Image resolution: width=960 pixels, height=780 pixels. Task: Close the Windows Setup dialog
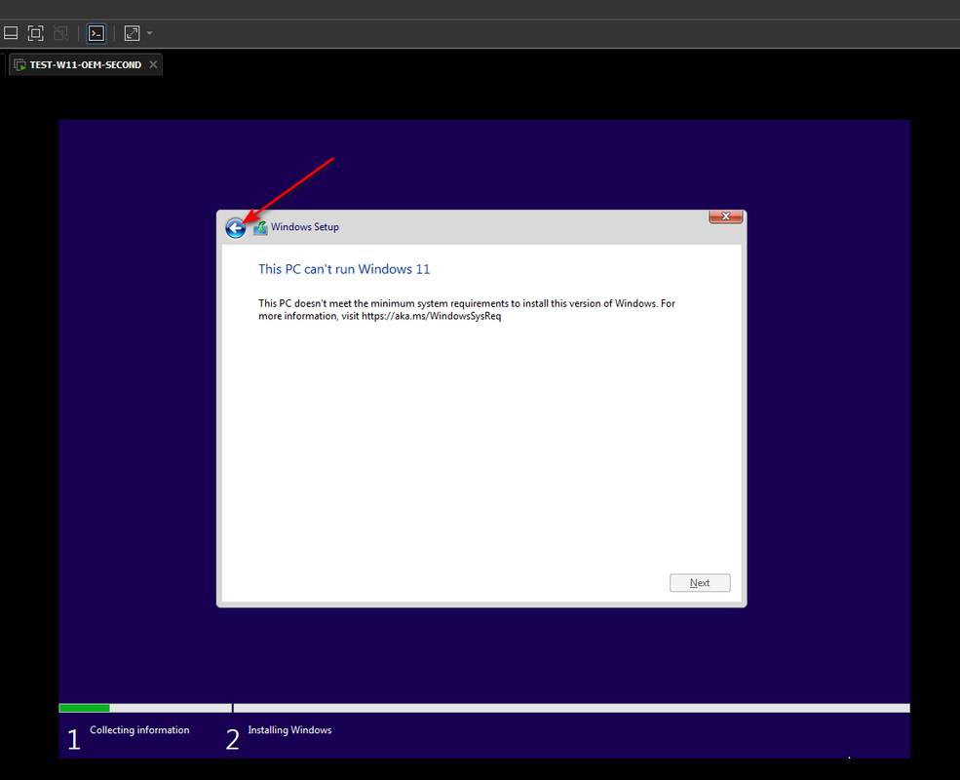(725, 216)
